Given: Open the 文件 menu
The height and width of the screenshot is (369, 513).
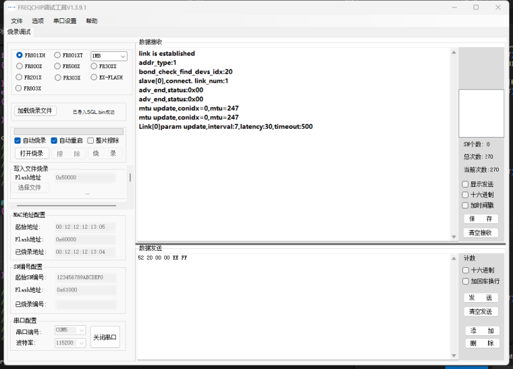Looking at the screenshot, I should point(17,21).
